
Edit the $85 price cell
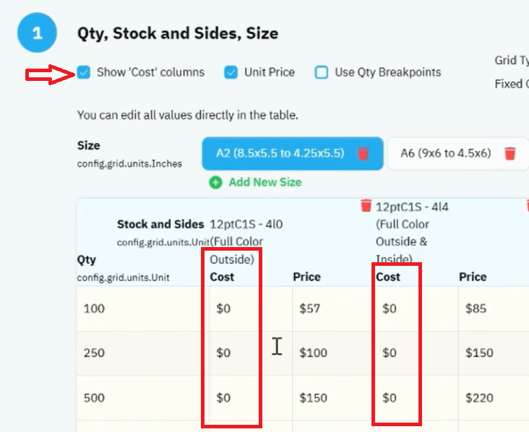pyautogui.click(x=494, y=308)
